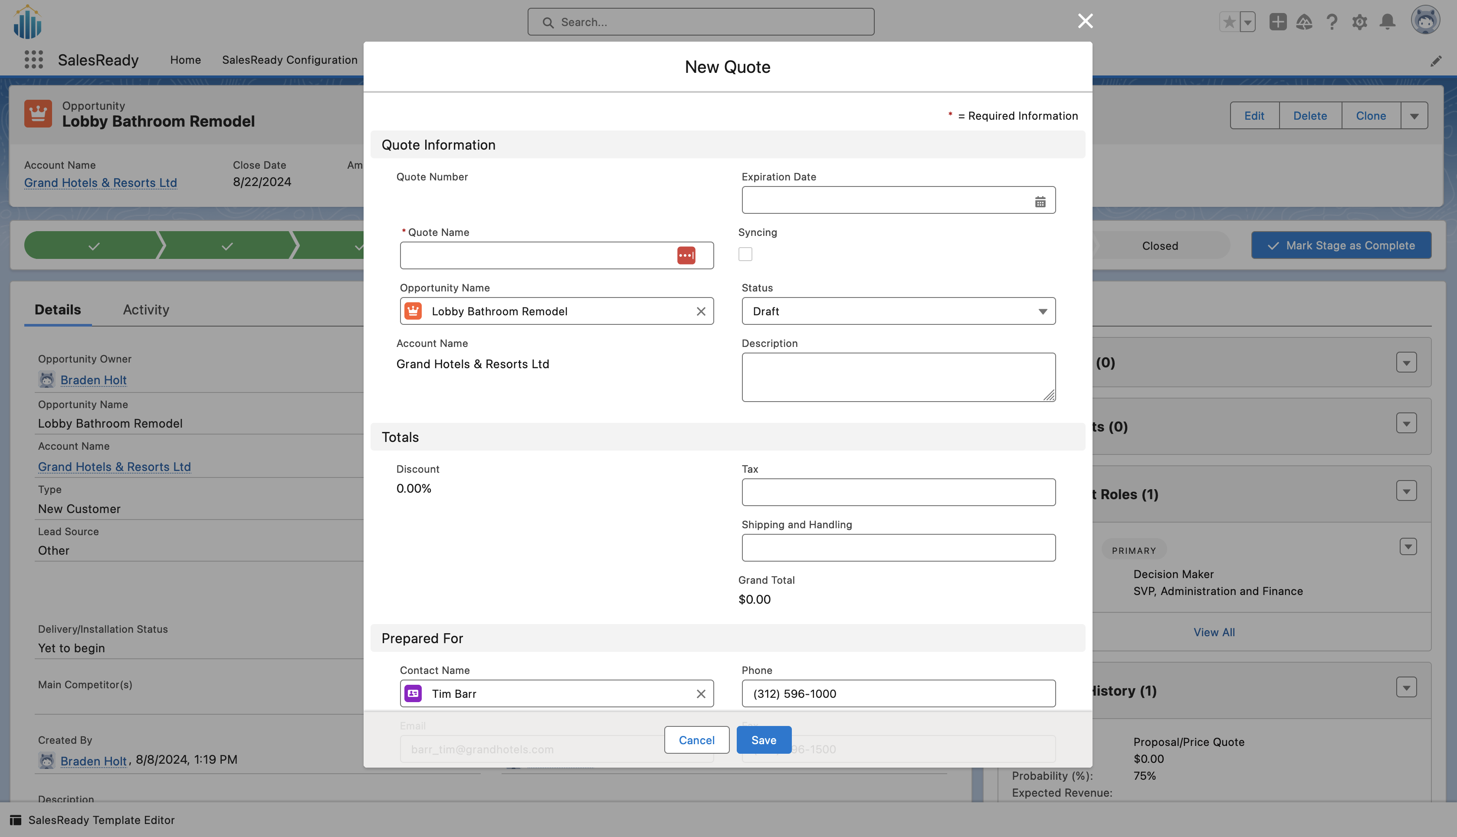Click the edit page pencil icon

[1436, 61]
